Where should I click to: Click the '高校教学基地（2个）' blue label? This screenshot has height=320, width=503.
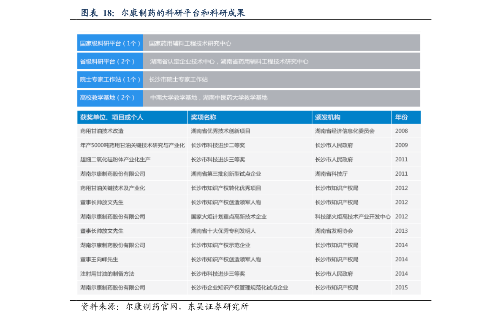click(x=110, y=98)
